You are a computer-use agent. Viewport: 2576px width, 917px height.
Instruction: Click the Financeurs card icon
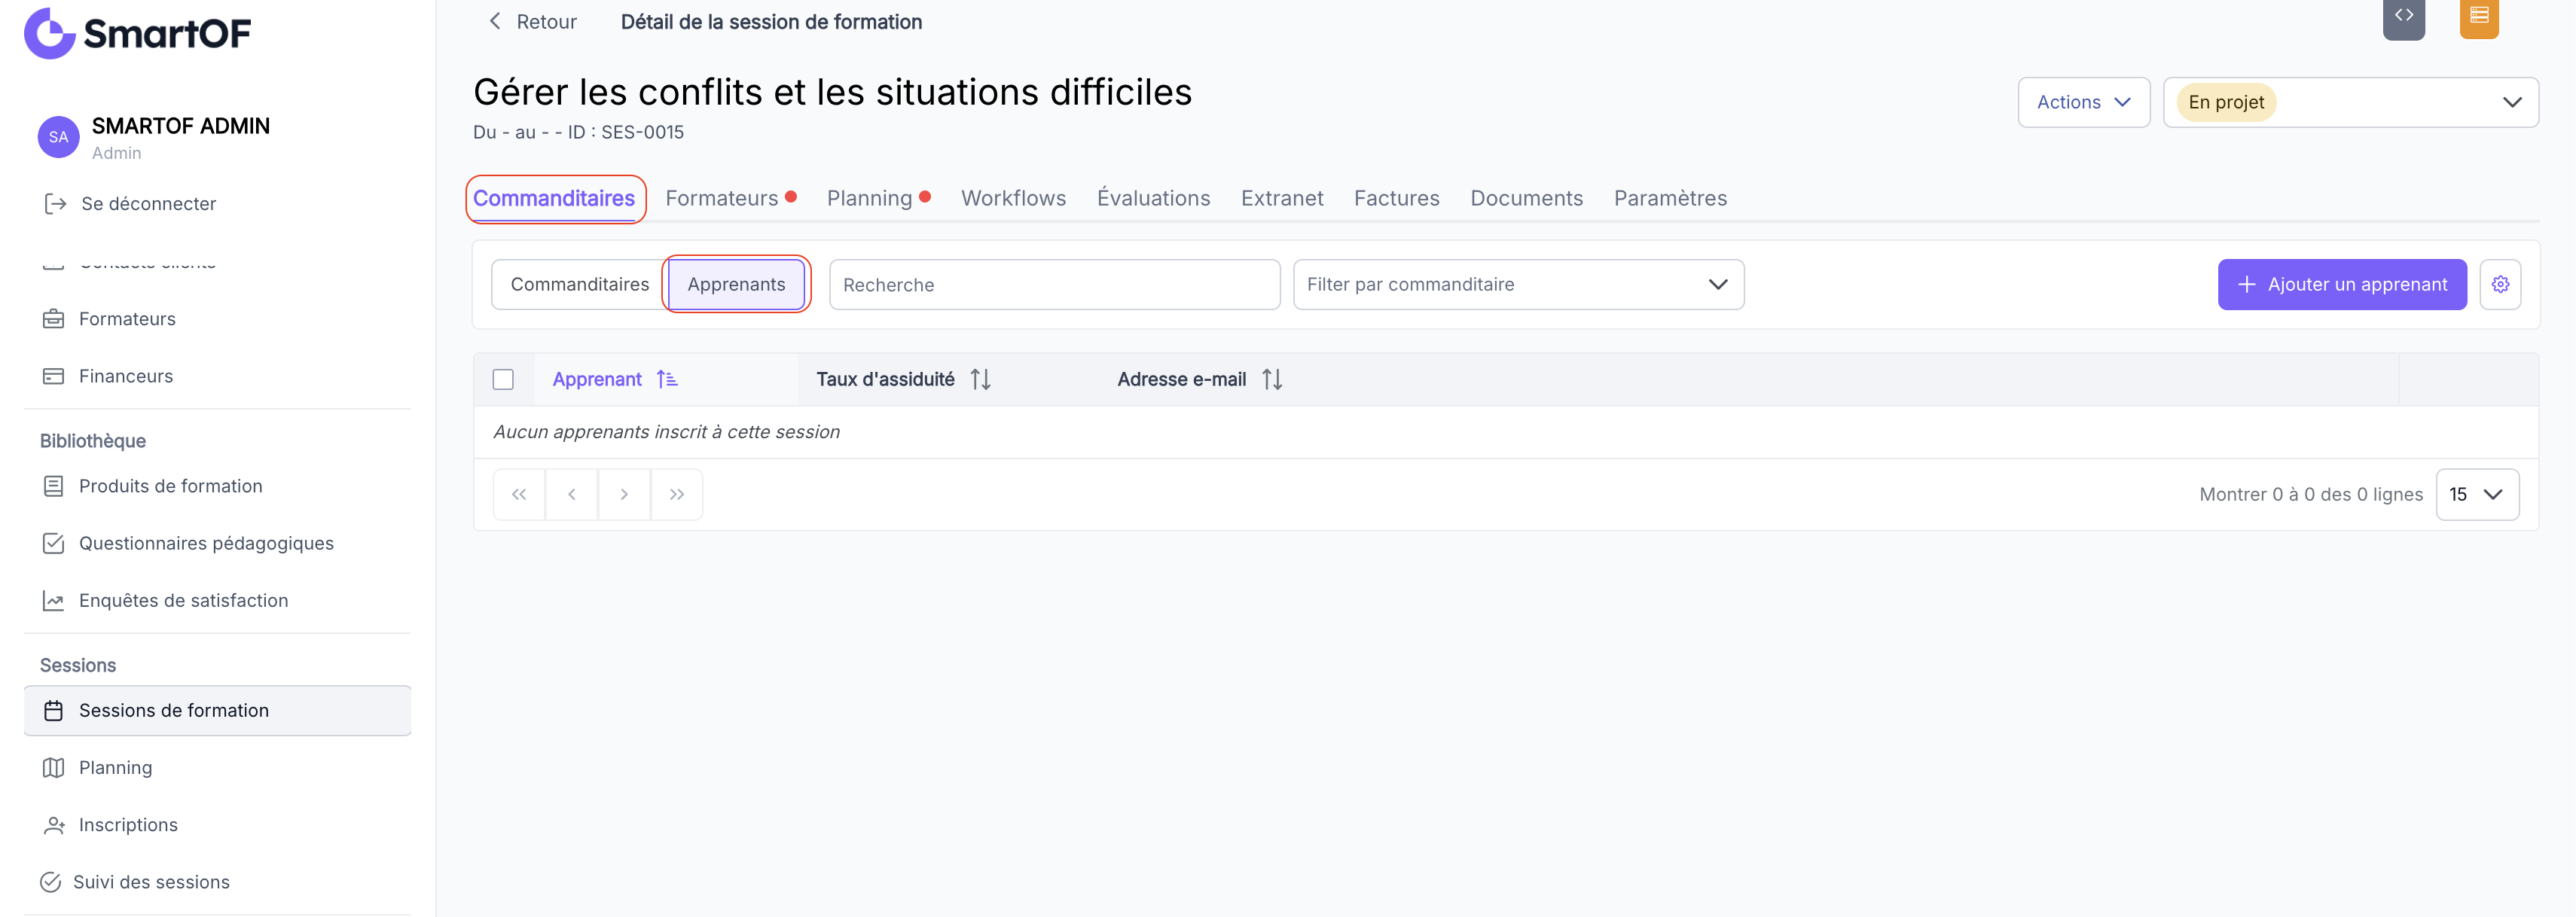pos(53,376)
